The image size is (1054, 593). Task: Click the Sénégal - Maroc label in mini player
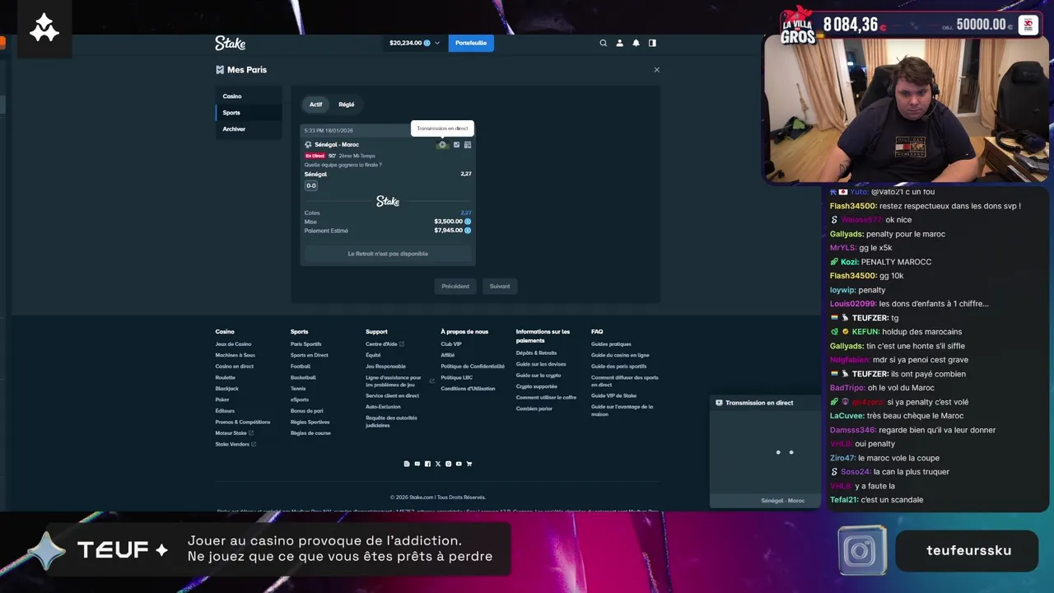(782, 501)
